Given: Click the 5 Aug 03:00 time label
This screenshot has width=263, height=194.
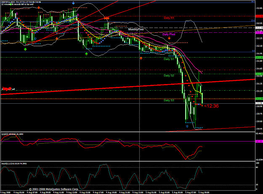Looking at the screenshot, I should (164, 192).
